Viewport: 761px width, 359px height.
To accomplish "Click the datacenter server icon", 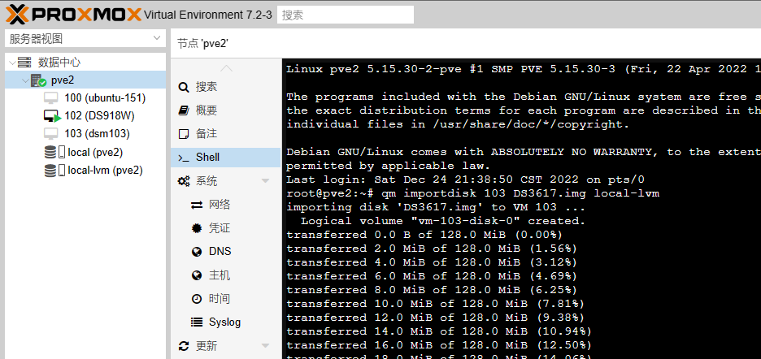I will [x=24, y=62].
